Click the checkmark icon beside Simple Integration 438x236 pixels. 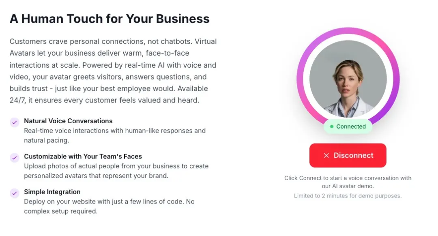coord(15,193)
